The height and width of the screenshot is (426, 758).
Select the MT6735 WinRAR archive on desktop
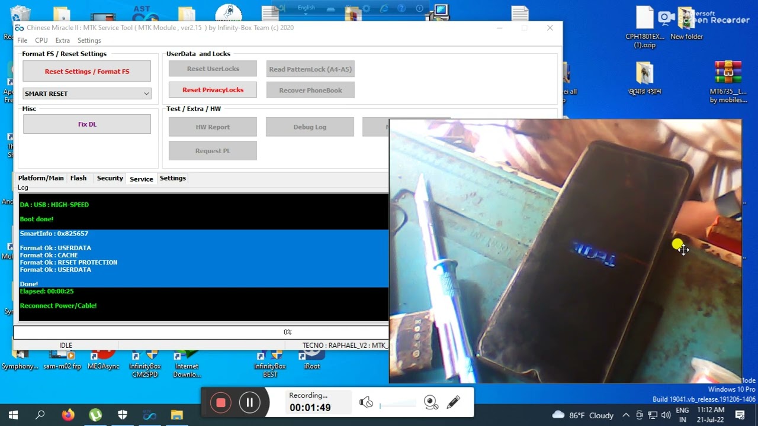point(728,82)
